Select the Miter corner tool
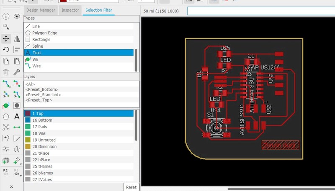The width and height of the screenshot is (335, 191). [x=17, y=138]
